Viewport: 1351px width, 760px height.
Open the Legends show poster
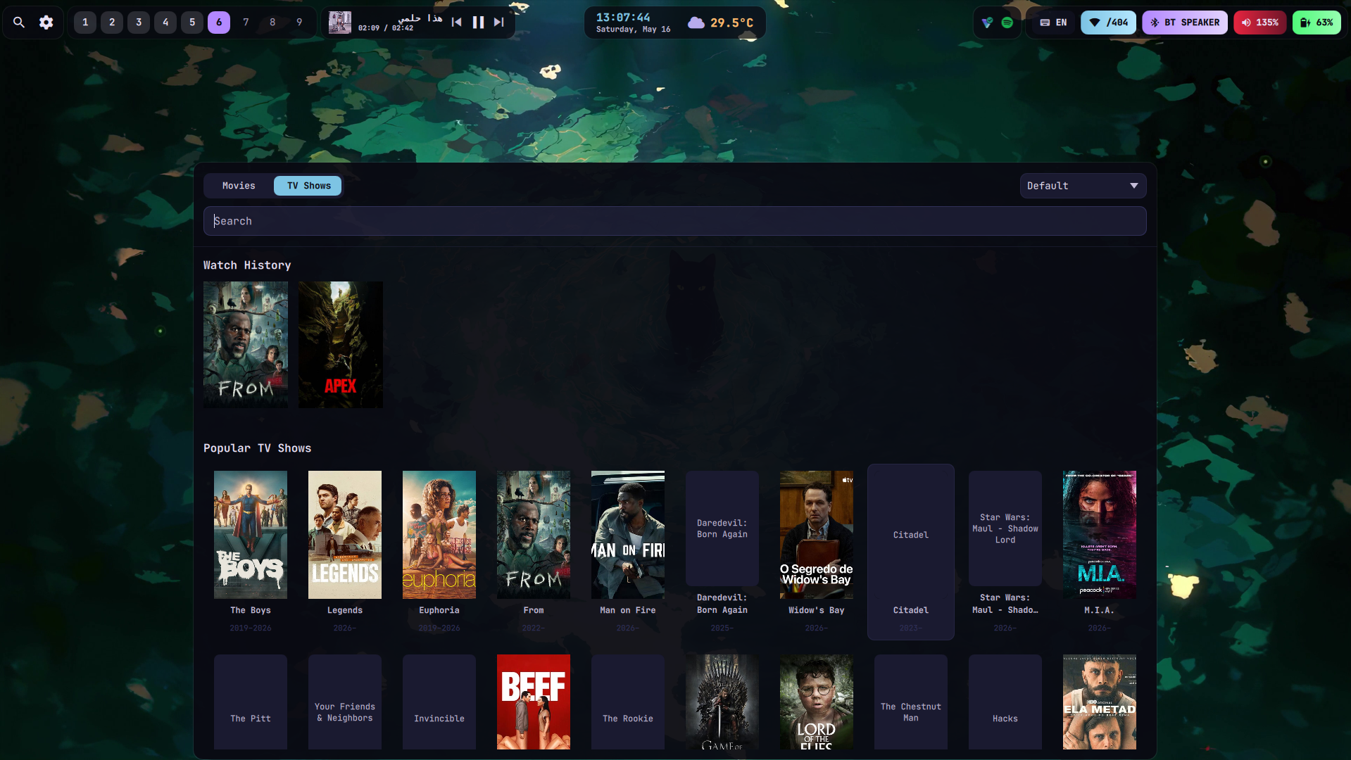point(345,535)
